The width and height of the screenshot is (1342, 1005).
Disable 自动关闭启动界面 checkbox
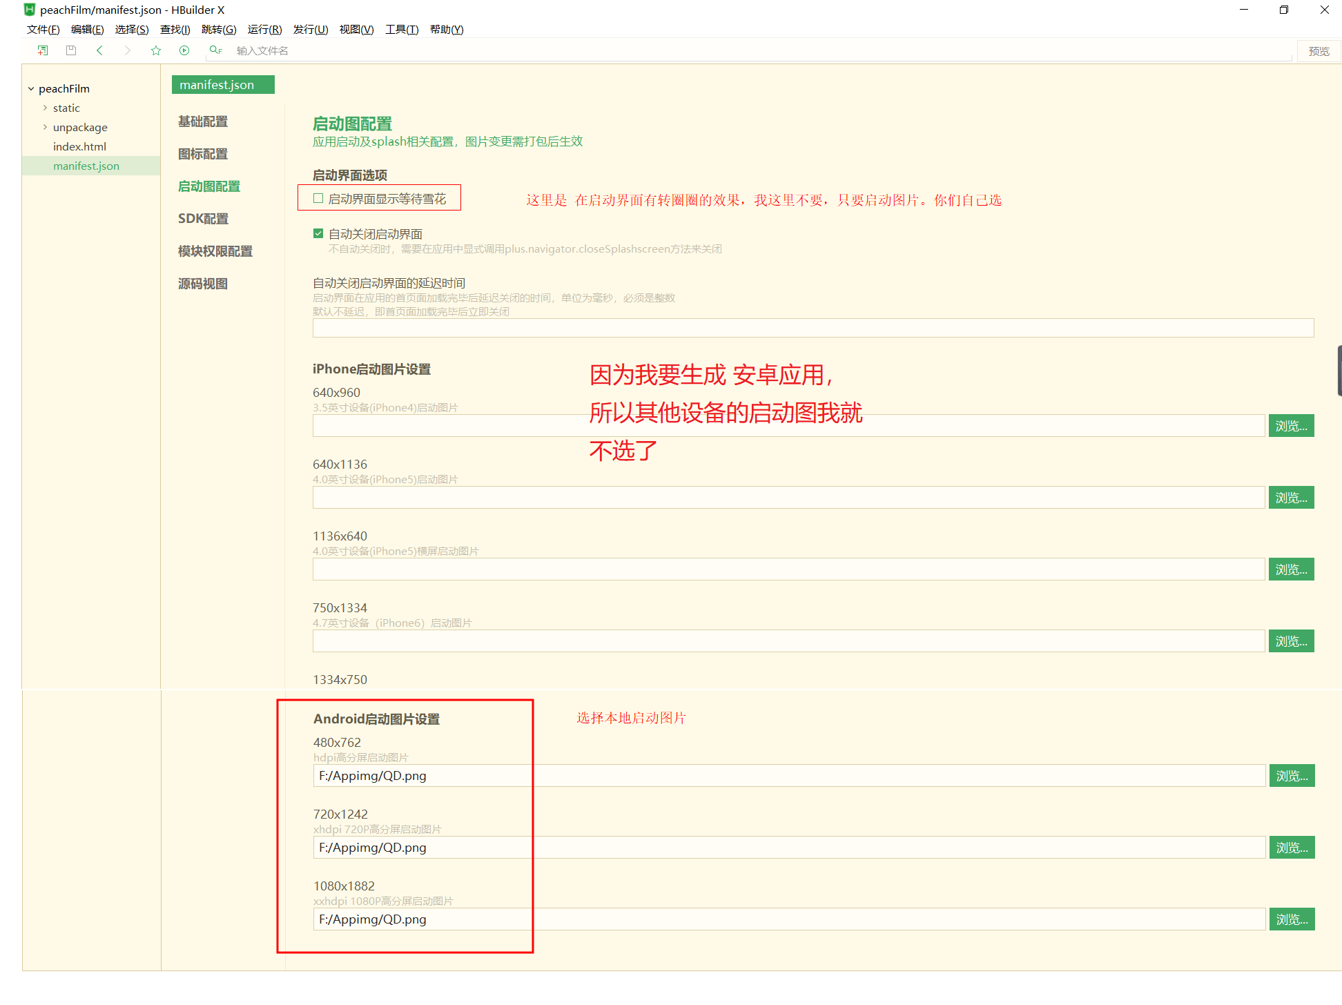coord(318,233)
